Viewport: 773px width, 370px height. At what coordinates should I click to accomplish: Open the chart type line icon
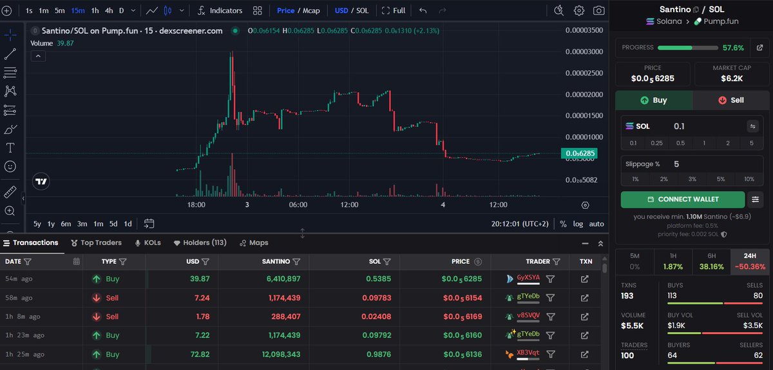pyautogui.click(x=152, y=10)
